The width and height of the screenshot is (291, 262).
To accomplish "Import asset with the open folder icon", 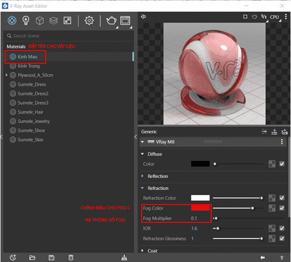I will pyautogui.click(x=32, y=257).
